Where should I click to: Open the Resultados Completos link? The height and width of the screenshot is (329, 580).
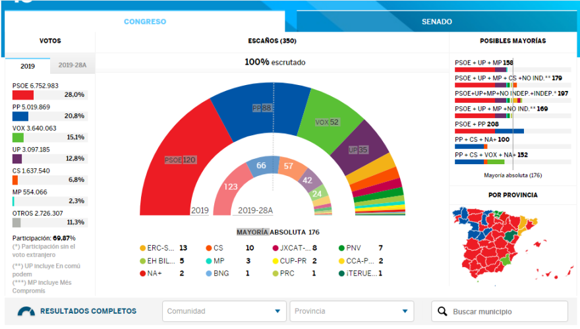point(88,311)
